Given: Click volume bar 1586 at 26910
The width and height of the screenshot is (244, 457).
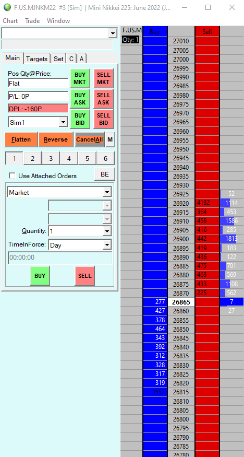Looking at the screenshot, I should click(x=231, y=221).
